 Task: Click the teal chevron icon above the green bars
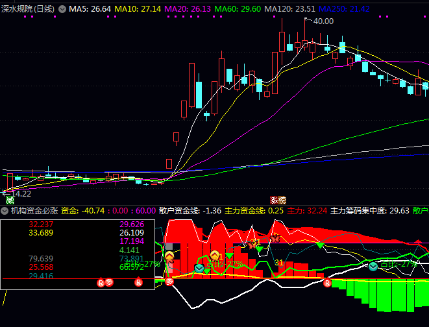373,266
